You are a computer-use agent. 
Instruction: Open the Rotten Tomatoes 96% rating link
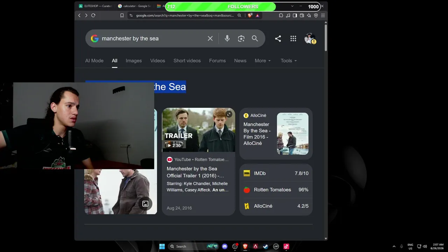(276, 190)
